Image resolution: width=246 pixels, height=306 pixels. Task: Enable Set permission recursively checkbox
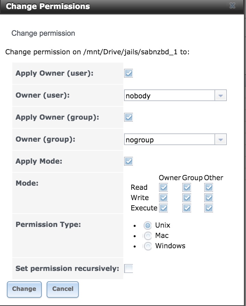(x=128, y=269)
